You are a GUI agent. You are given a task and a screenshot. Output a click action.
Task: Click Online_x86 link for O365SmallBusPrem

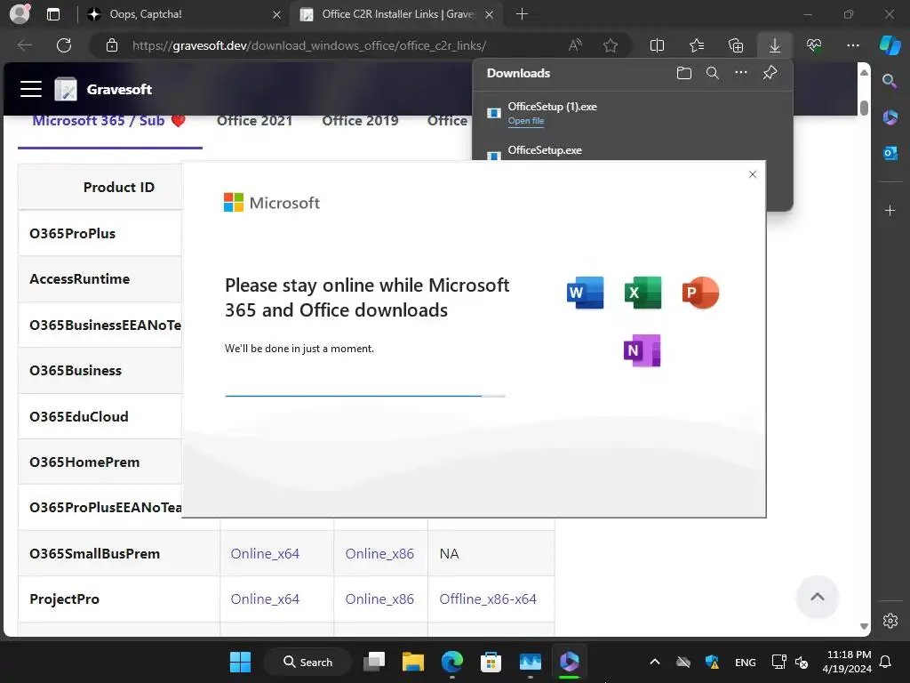pyautogui.click(x=379, y=553)
